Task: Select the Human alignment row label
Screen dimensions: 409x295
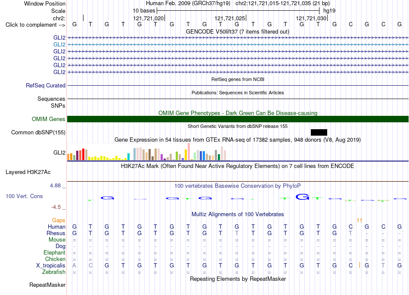Action: tap(56, 227)
